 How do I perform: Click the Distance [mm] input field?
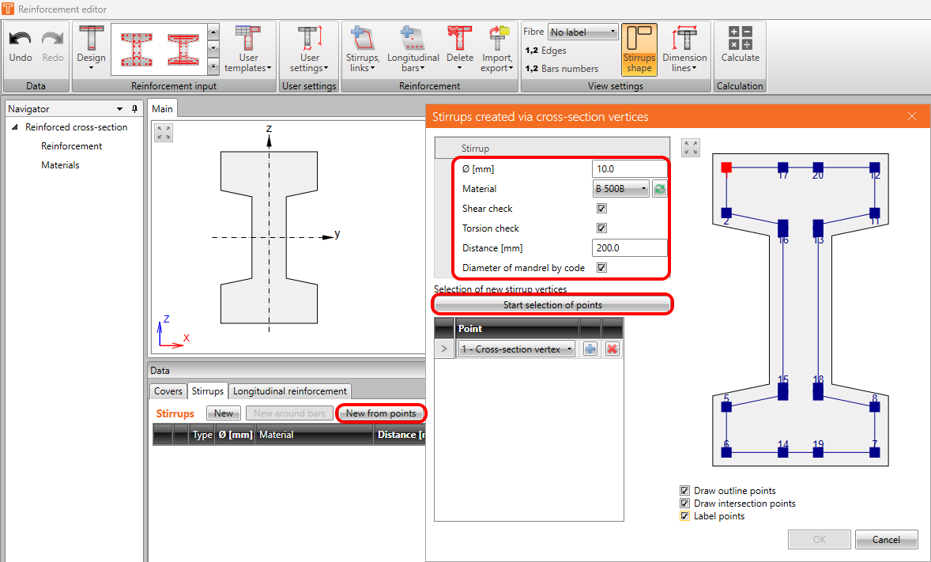[x=629, y=248]
